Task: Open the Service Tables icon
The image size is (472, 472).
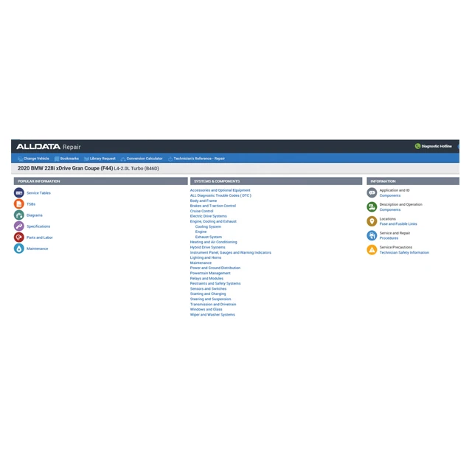Action: [19, 192]
